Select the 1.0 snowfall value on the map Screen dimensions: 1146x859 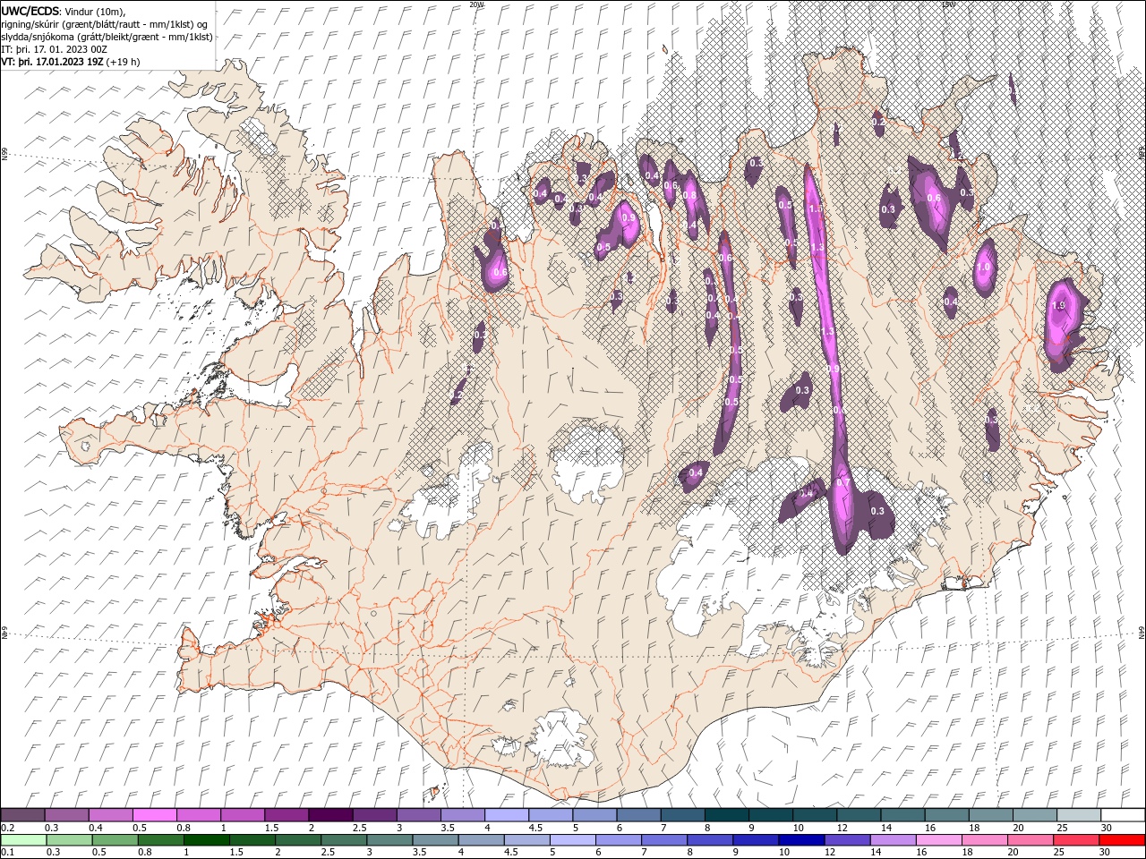(984, 267)
